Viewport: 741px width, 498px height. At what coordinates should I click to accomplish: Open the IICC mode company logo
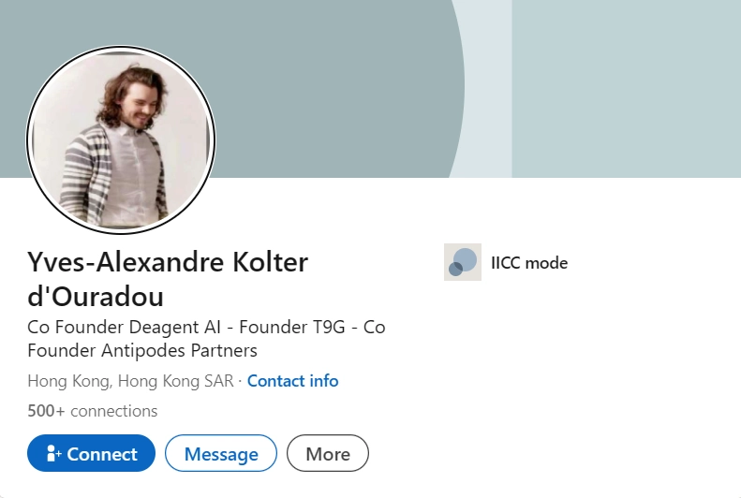point(462,262)
